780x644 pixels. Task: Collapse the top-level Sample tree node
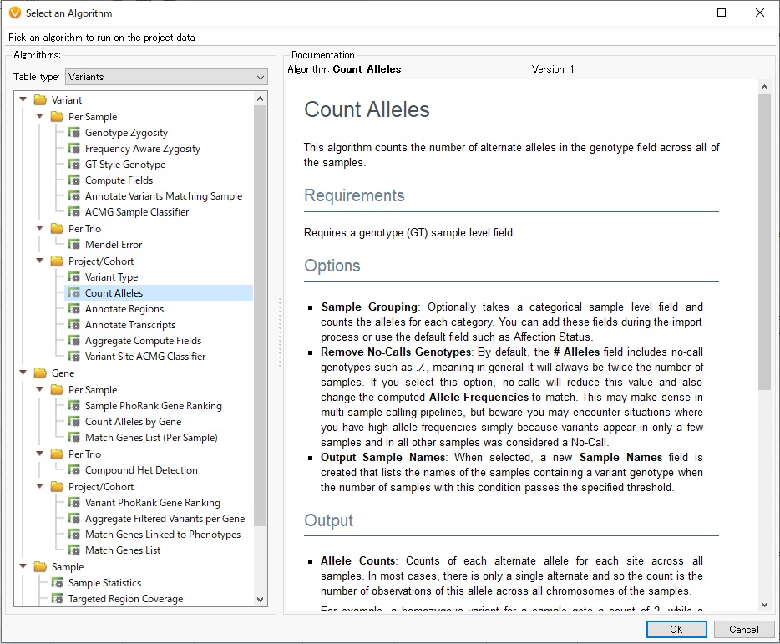pyautogui.click(x=23, y=566)
